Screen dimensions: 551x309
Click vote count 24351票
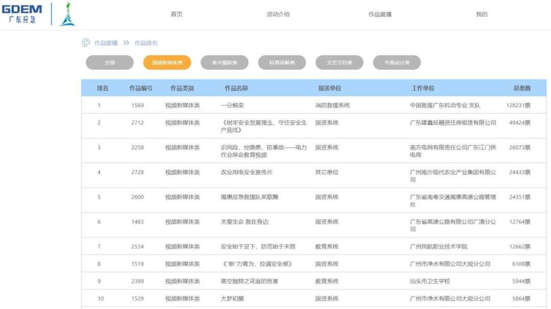[x=520, y=197]
